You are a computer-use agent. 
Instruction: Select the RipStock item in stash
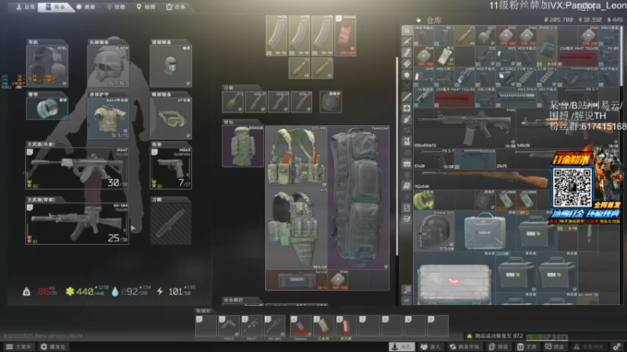(x=475, y=159)
